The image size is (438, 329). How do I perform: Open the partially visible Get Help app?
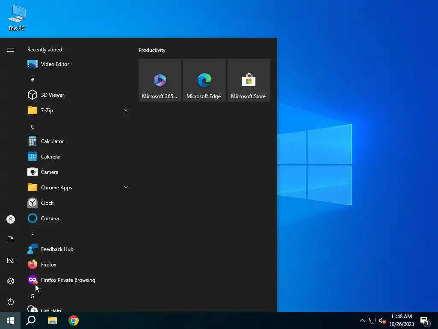click(x=78, y=308)
